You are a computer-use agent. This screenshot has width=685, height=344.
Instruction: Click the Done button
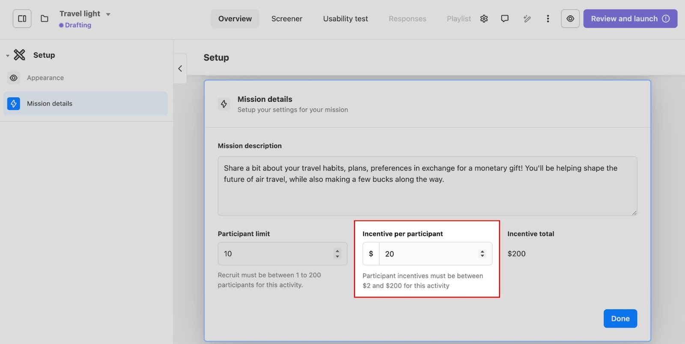[x=620, y=318]
